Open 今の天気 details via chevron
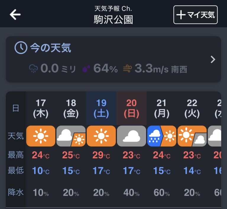 [x=213, y=60]
